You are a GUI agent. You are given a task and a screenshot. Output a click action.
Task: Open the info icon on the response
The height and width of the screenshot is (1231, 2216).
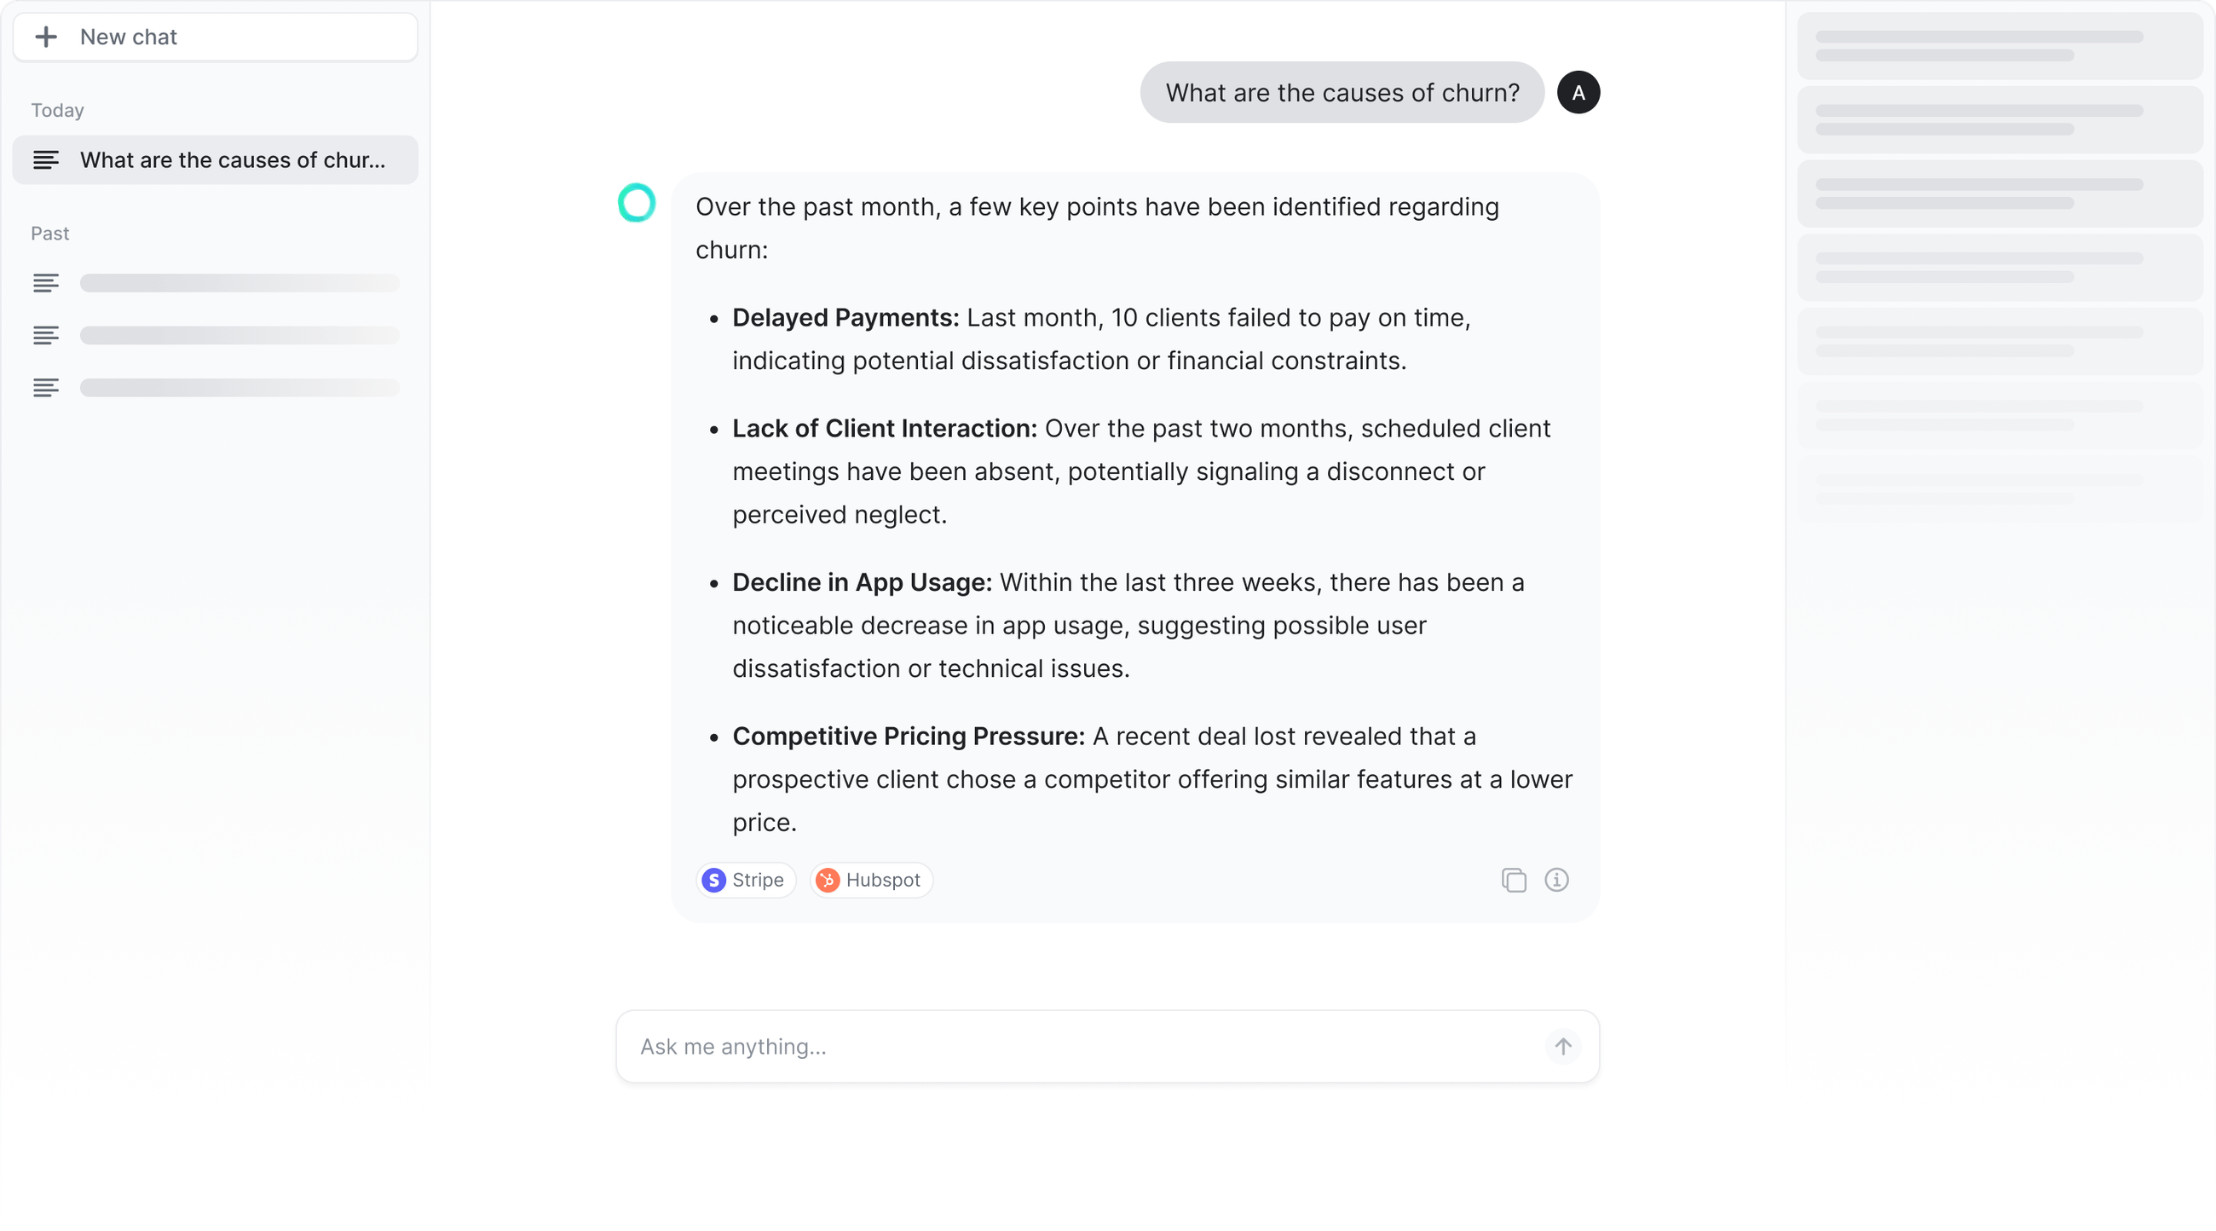[1557, 879]
